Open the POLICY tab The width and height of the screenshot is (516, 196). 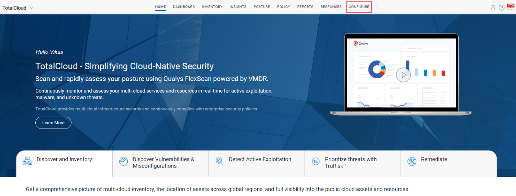tap(284, 7)
